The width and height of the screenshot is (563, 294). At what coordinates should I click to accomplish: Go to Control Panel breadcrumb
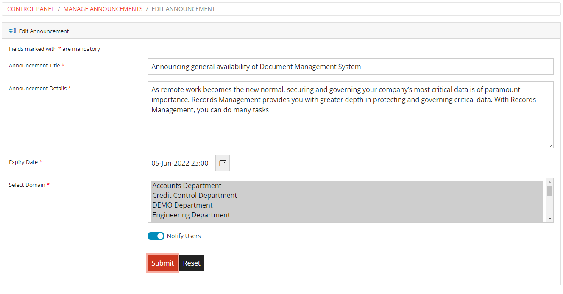[x=31, y=9]
